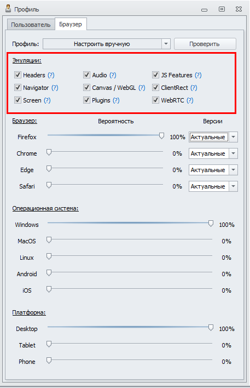This screenshot has width=250, height=388.
Task: Select the Браузер tab
Action: (x=71, y=24)
